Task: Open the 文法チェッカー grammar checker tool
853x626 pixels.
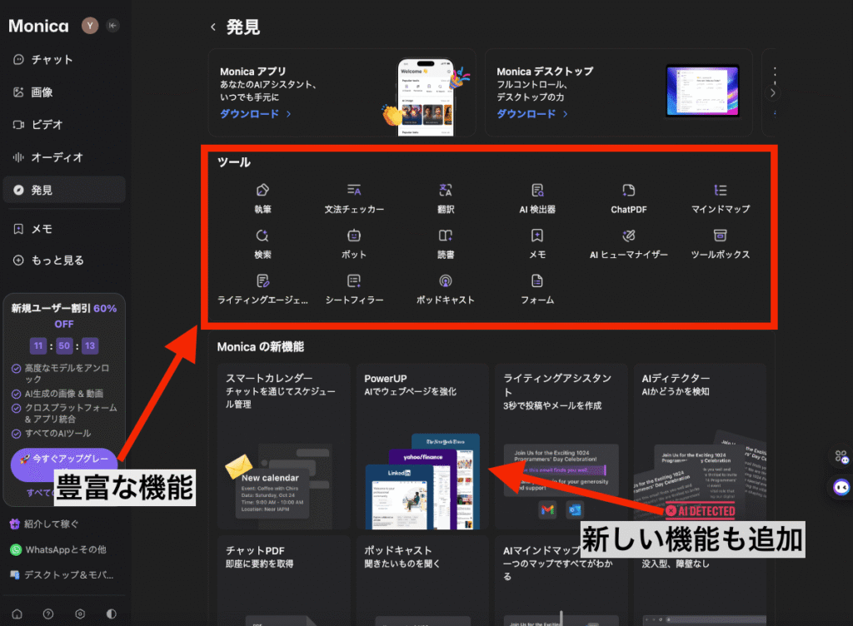Action: [354, 198]
